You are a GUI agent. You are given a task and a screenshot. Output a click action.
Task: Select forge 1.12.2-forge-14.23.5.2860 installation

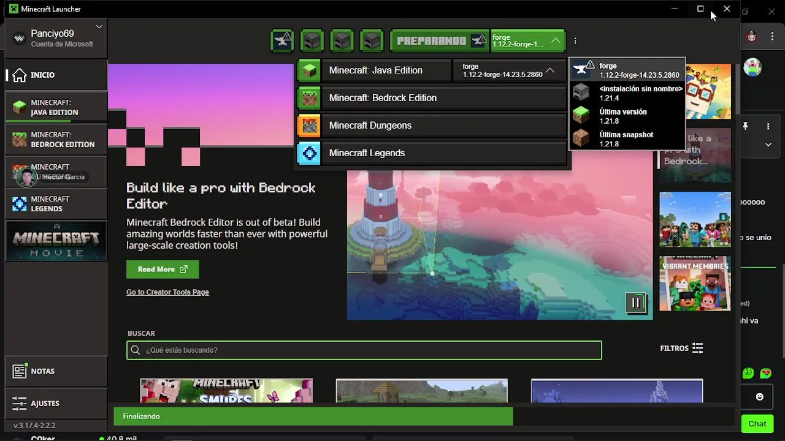click(x=627, y=70)
